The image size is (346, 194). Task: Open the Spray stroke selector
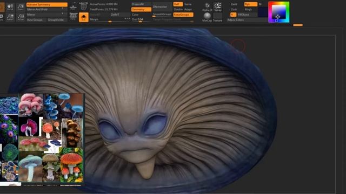217,7
